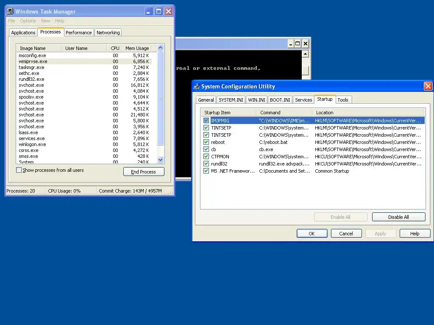
Task: Open the File menu in Task Manager
Action: tap(11, 21)
